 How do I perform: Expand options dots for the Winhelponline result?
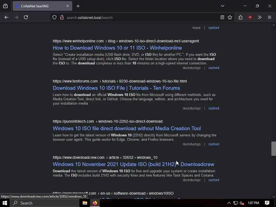[204, 68]
